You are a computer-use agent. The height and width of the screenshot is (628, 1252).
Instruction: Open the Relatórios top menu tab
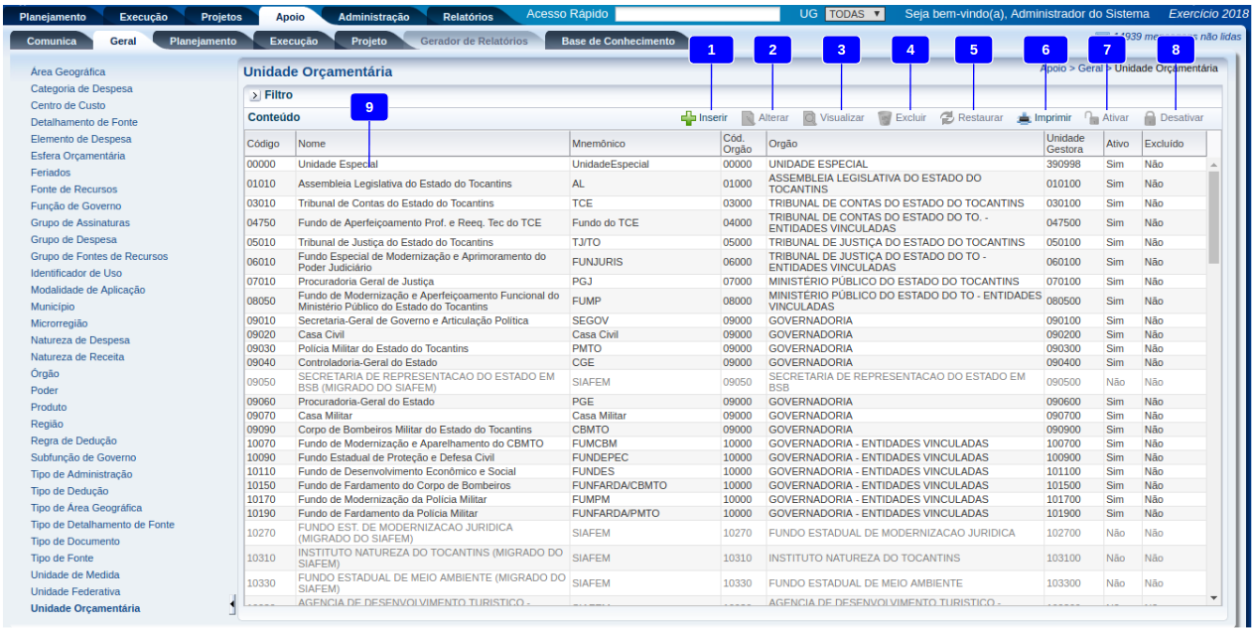point(468,17)
